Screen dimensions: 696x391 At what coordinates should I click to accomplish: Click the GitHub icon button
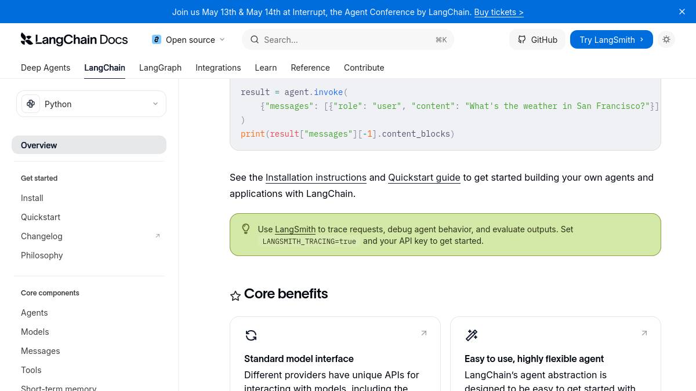coord(537,39)
